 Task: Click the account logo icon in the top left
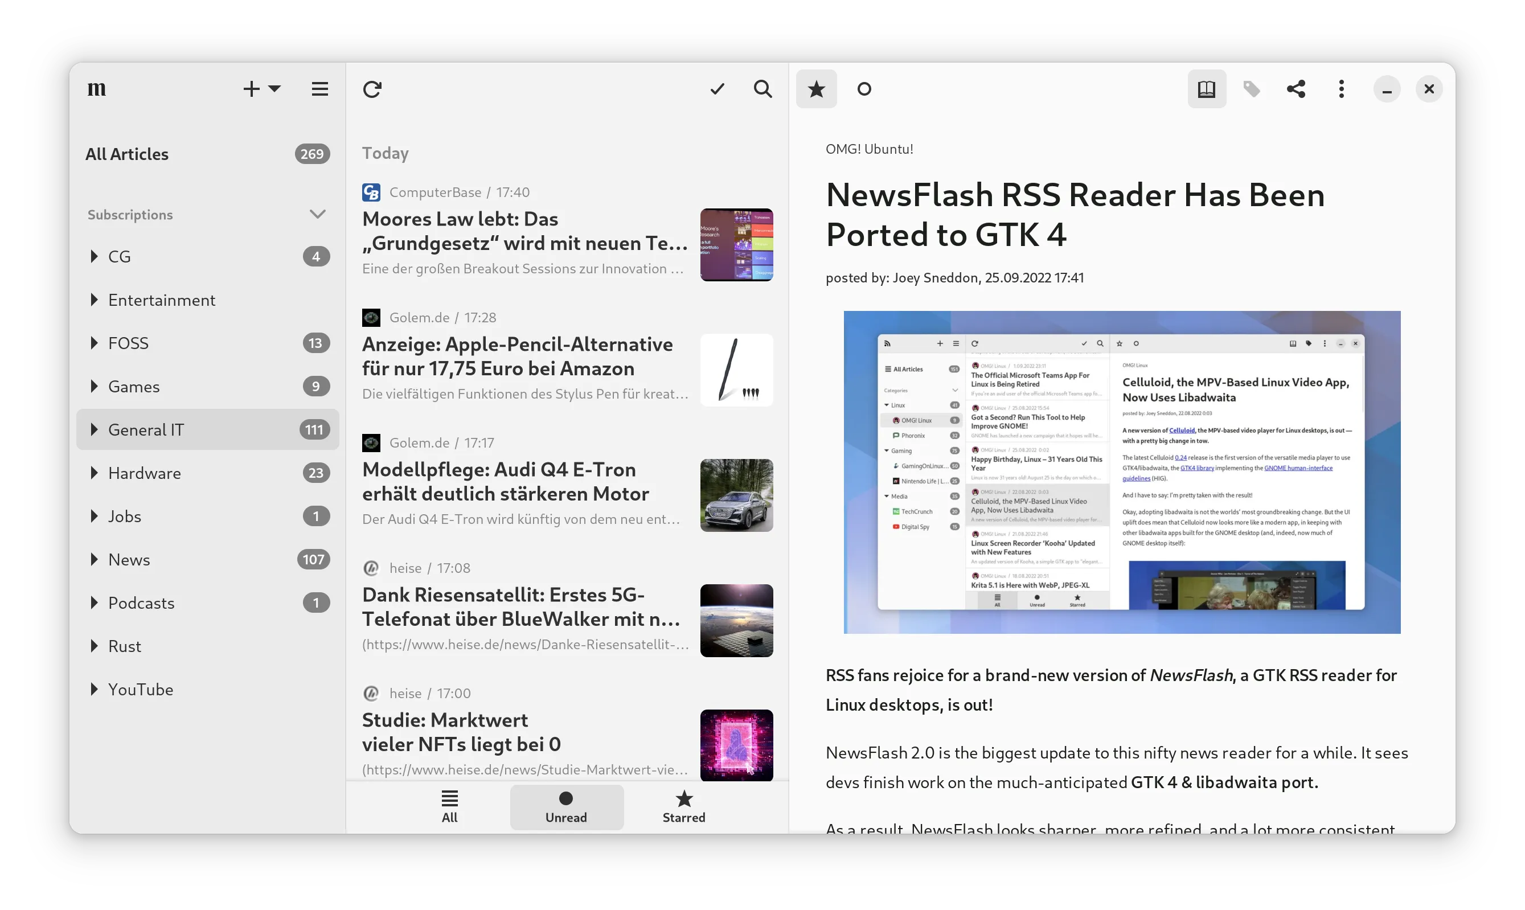click(97, 89)
